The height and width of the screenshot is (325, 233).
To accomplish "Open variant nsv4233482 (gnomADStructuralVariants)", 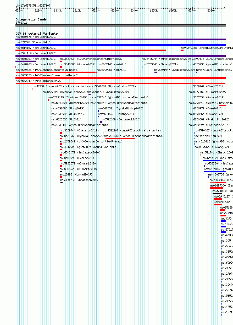I will point(80,125).
